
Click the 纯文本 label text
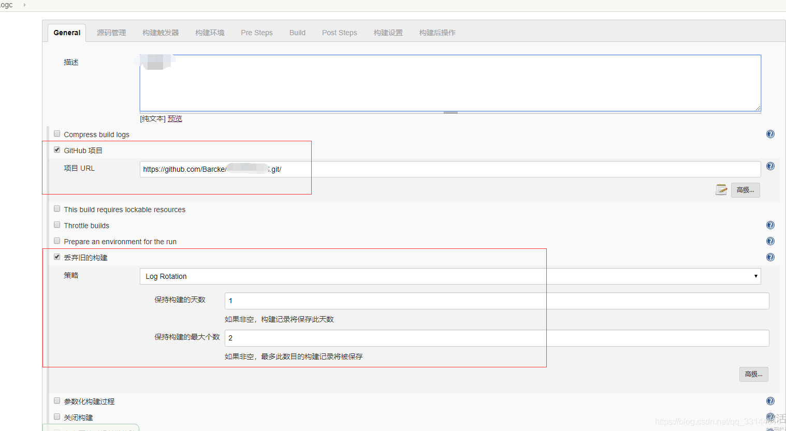153,118
